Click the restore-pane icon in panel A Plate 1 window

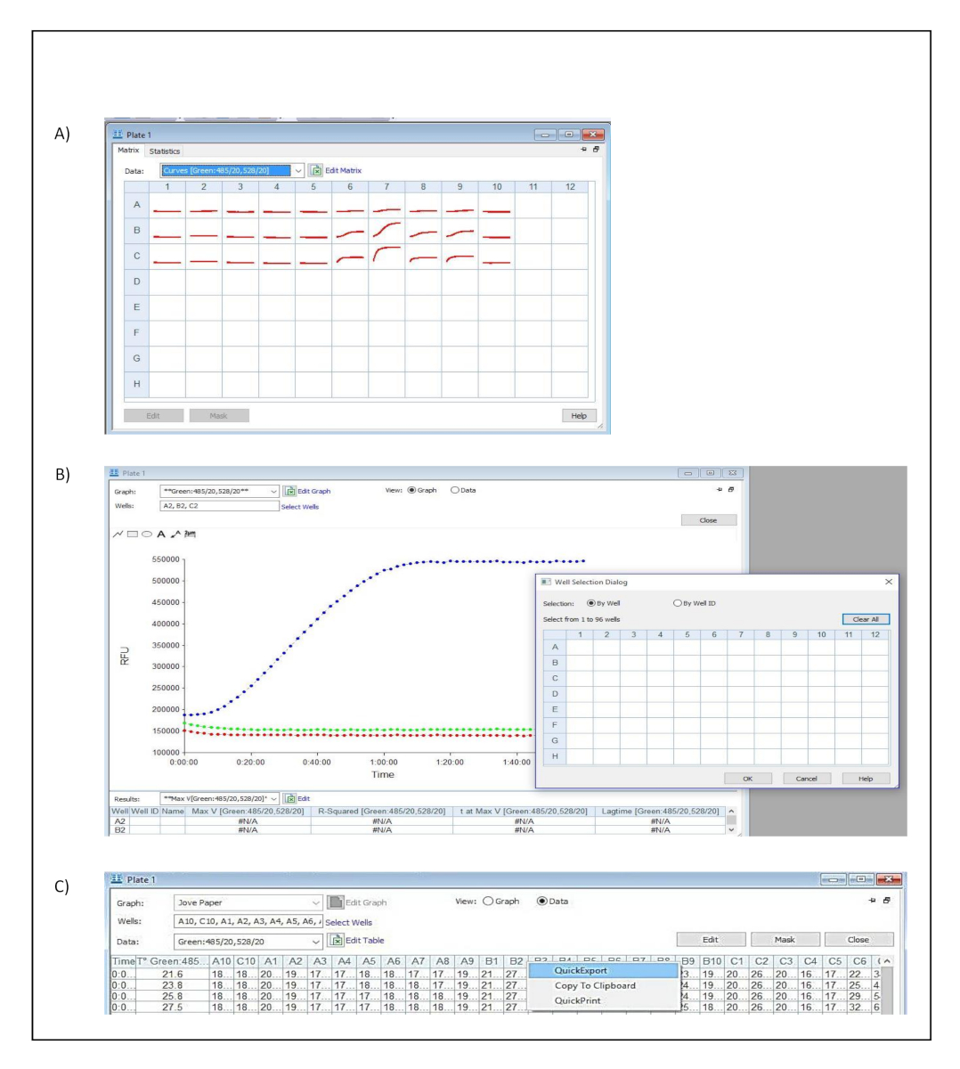[x=597, y=150]
